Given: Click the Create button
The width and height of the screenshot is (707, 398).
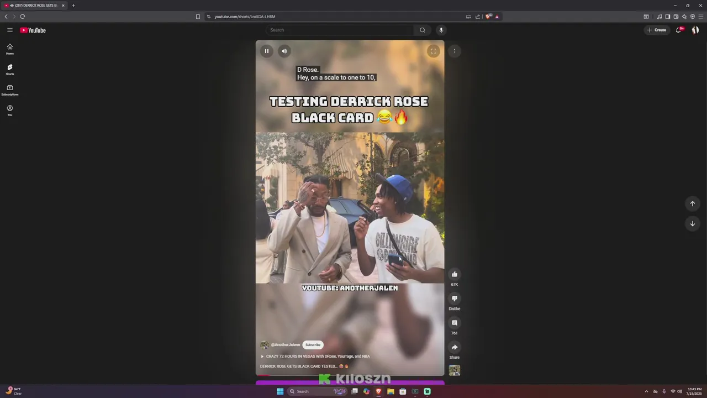Looking at the screenshot, I should [x=657, y=30].
